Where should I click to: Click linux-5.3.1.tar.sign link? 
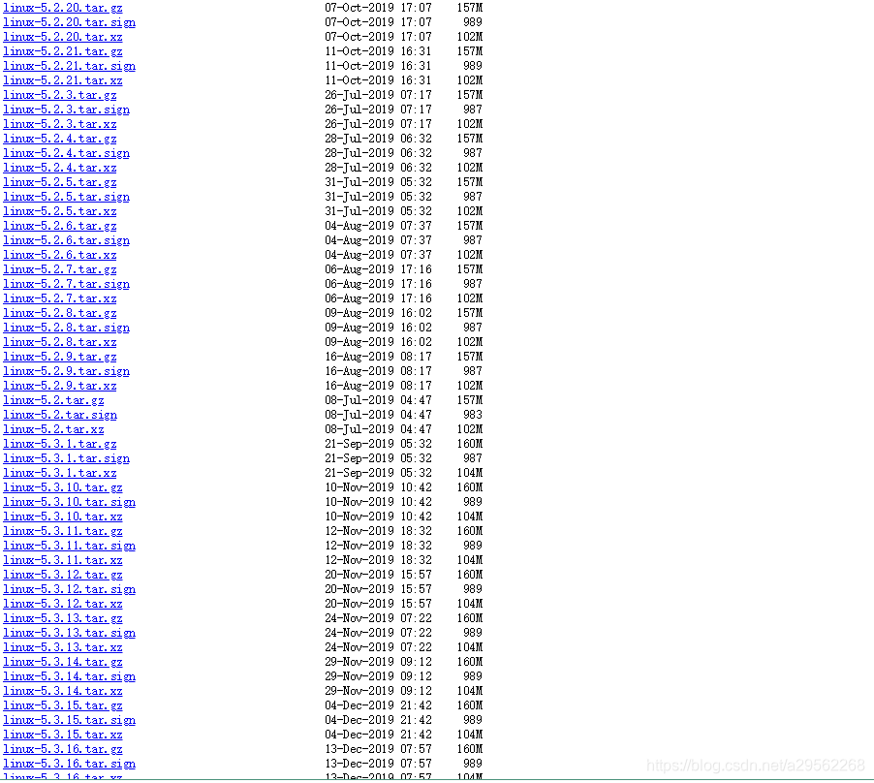[x=66, y=458]
